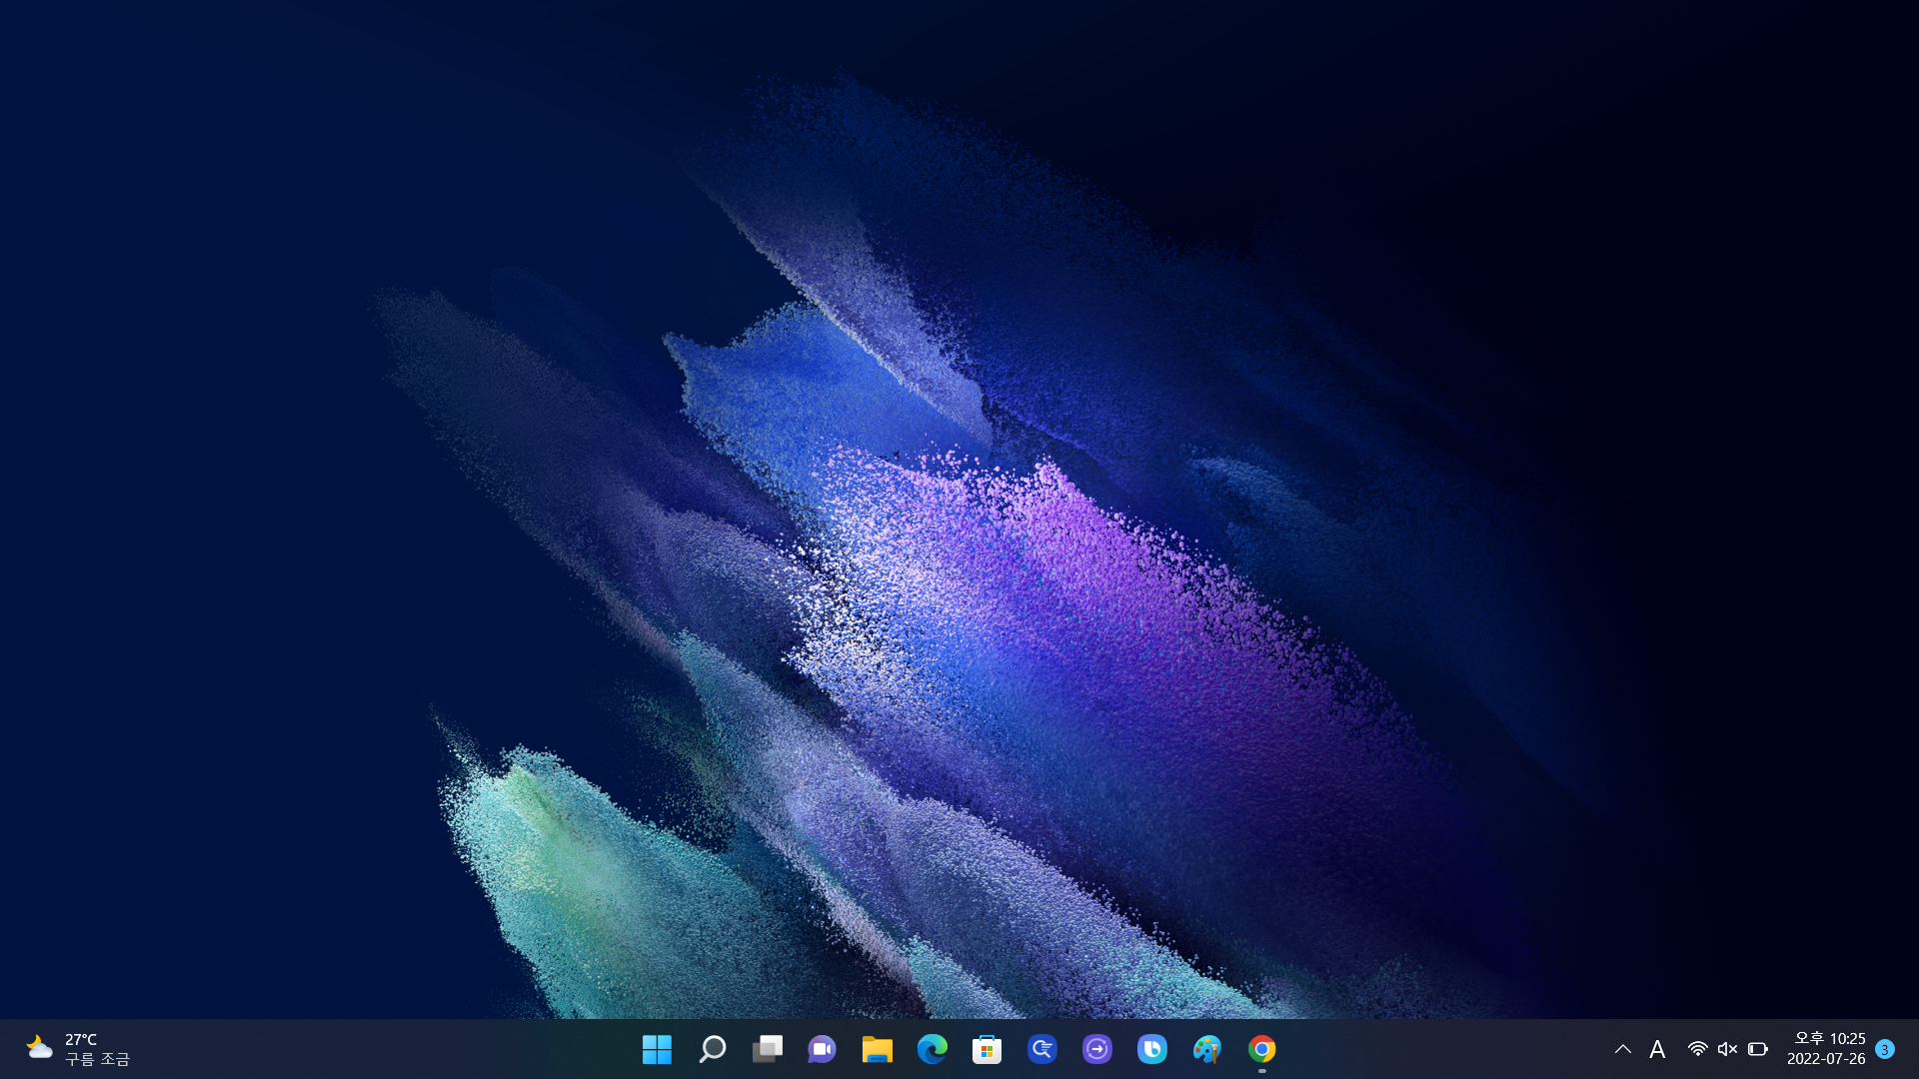Open Samsung quick search app
This screenshot has height=1079, width=1919.
tap(1041, 1049)
